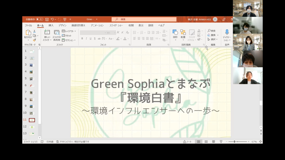Open the 選択 dropdown

click(x=213, y=39)
